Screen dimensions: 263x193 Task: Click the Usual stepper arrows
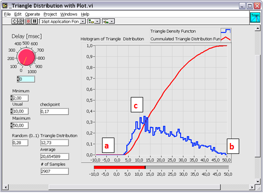click(x=11, y=111)
